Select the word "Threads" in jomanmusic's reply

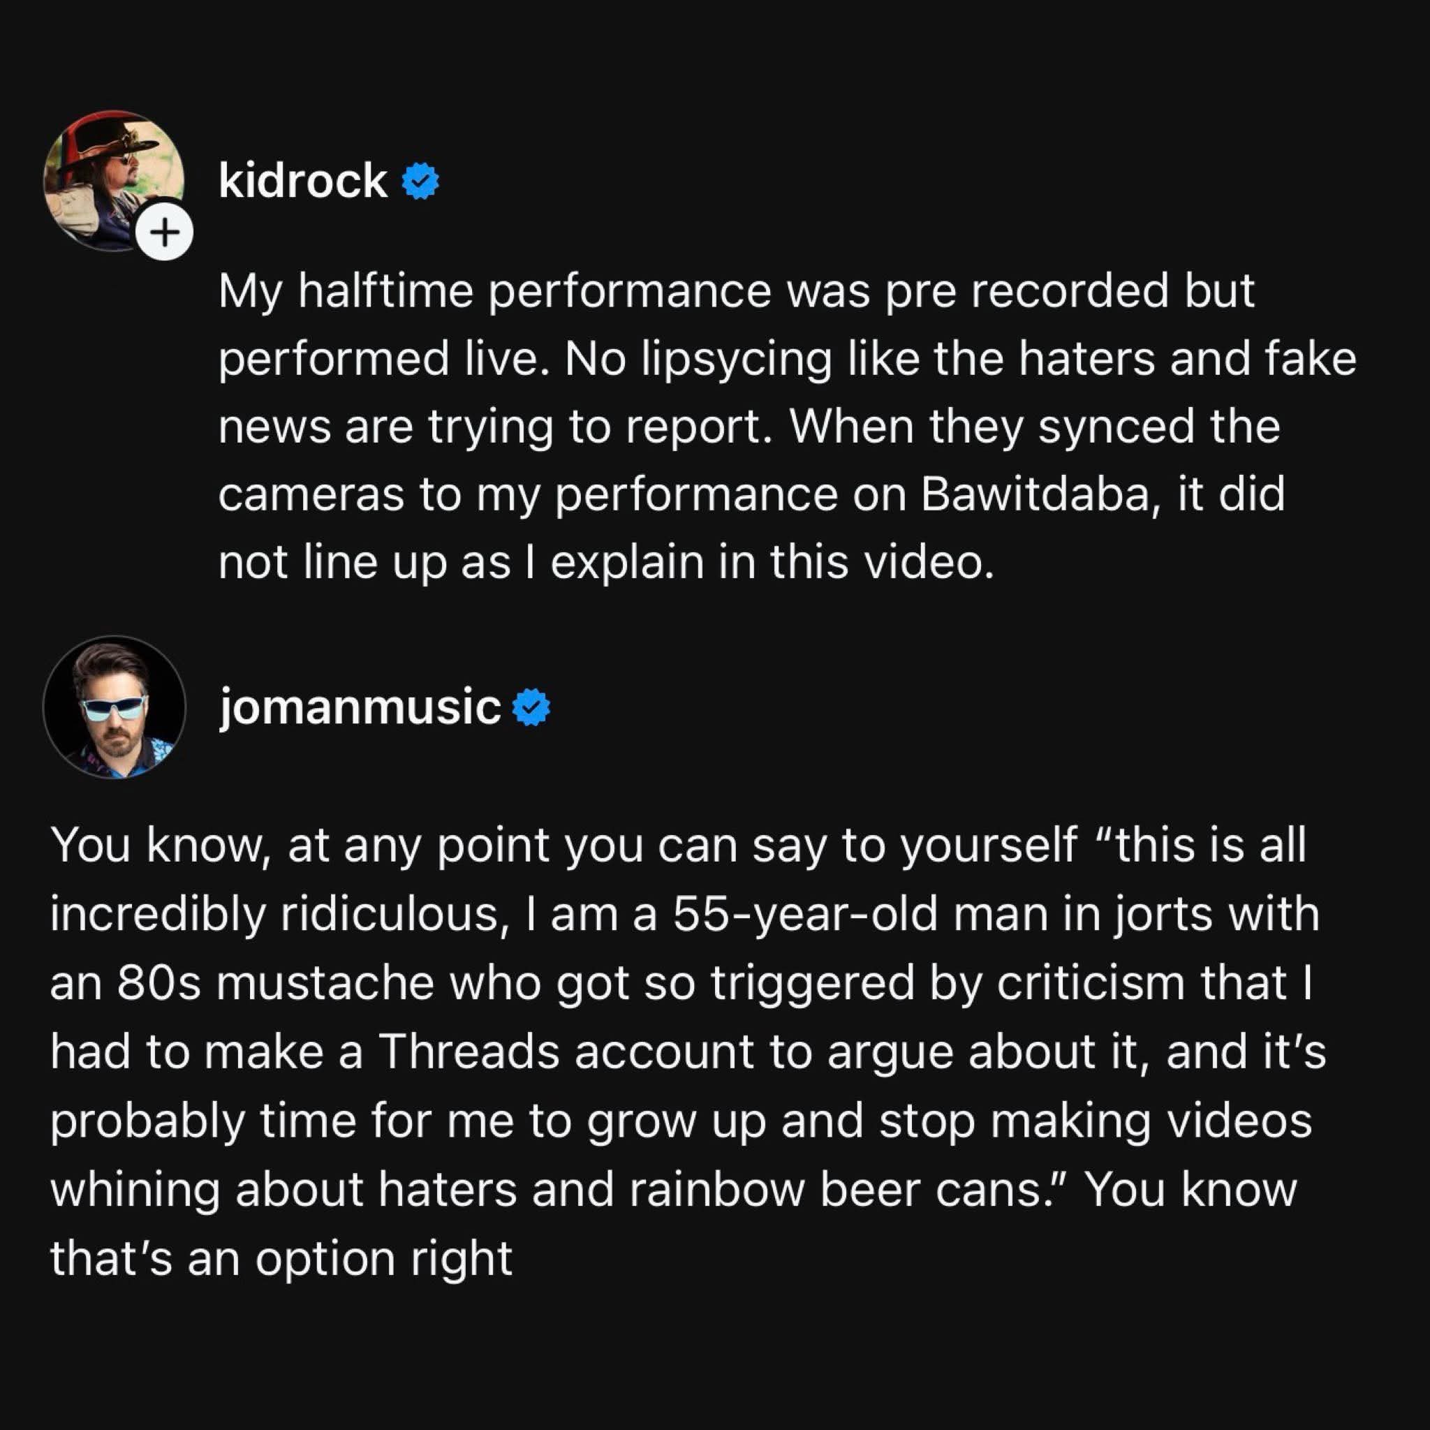coord(469,1052)
